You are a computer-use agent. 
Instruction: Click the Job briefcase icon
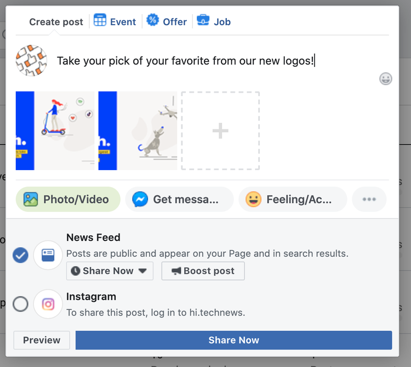coord(203,20)
